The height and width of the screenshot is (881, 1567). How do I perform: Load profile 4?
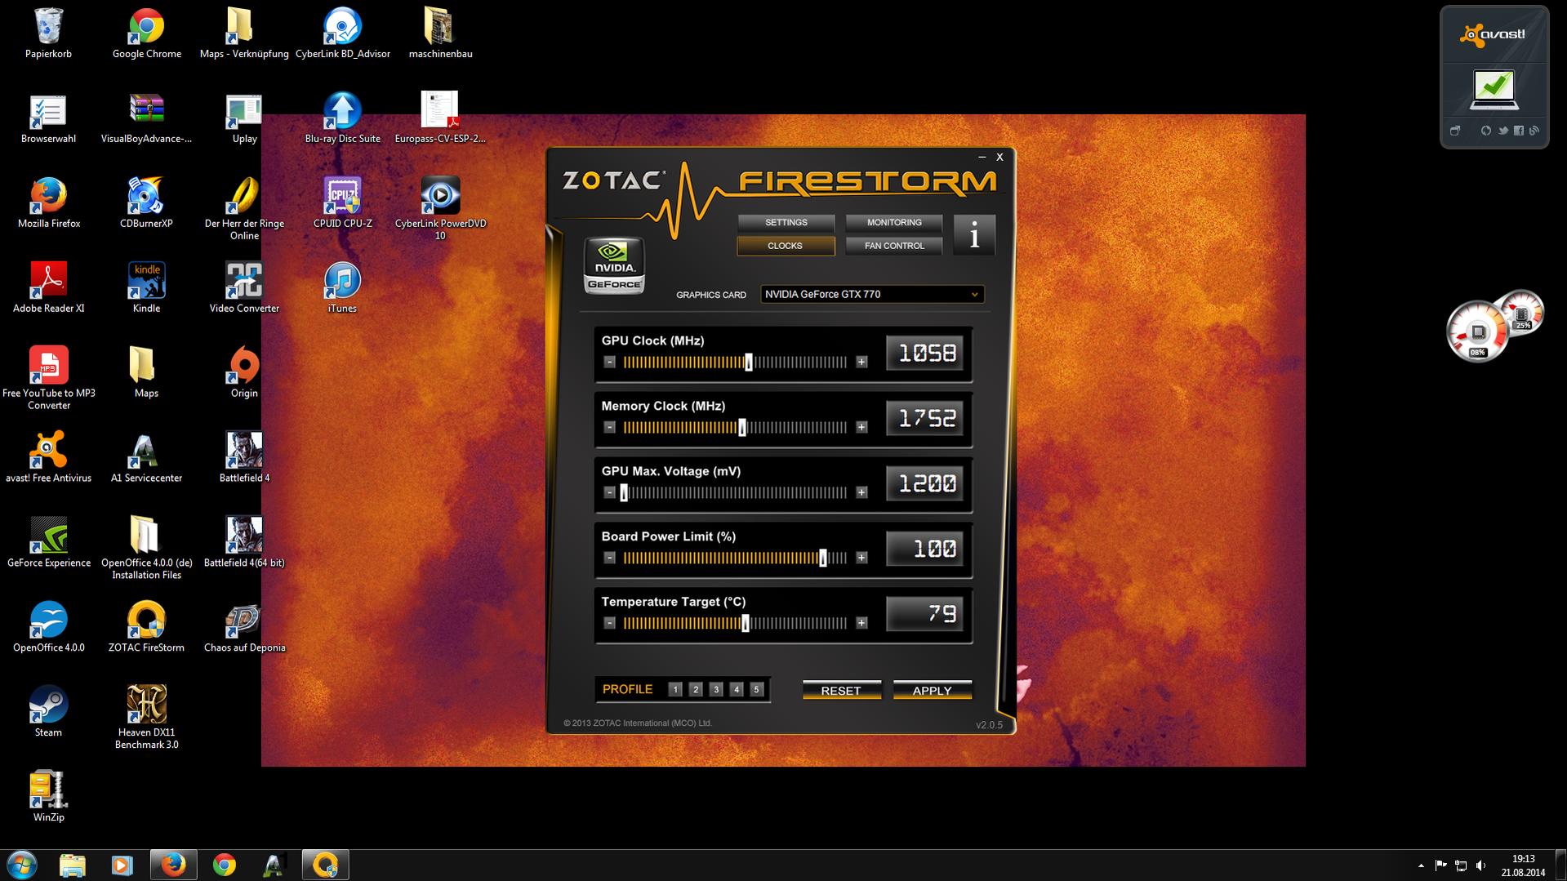click(737, 690)
